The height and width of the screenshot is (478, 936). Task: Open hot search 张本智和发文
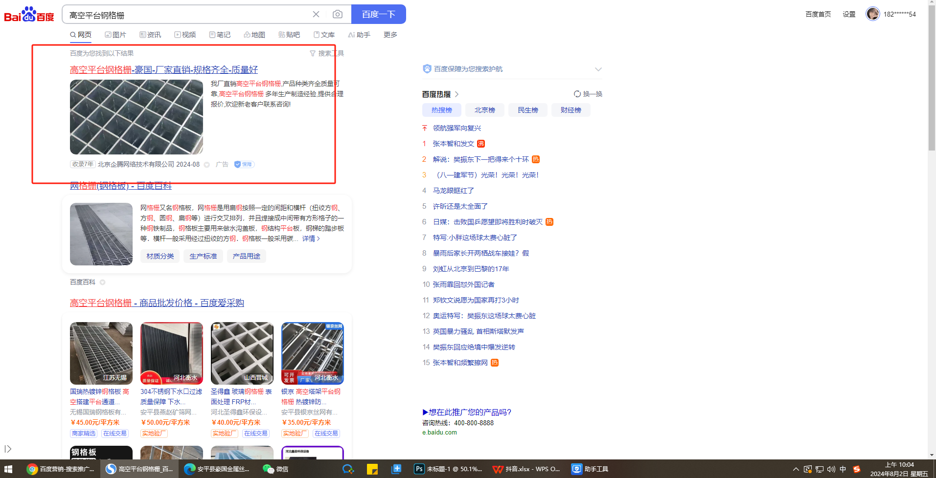[x=454, y=144]
